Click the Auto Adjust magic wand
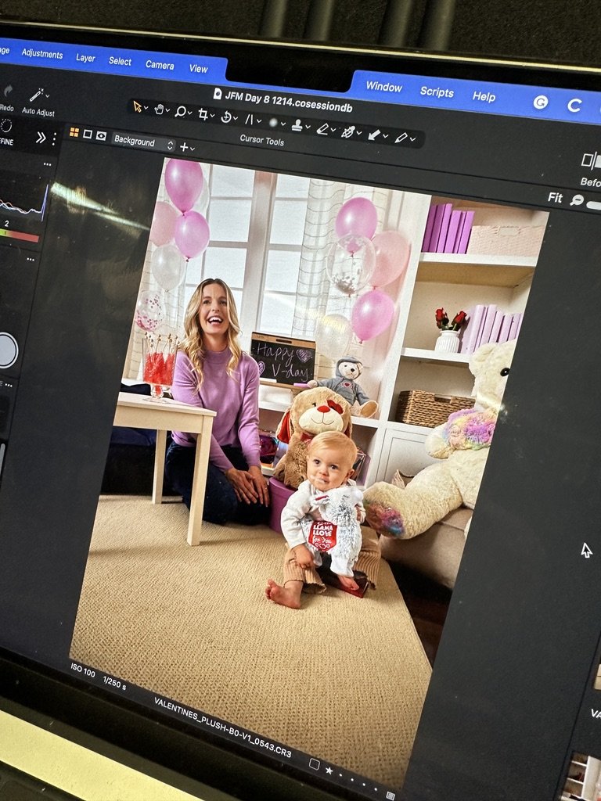This screenshot has width=601, height=801. click(36, 95)
